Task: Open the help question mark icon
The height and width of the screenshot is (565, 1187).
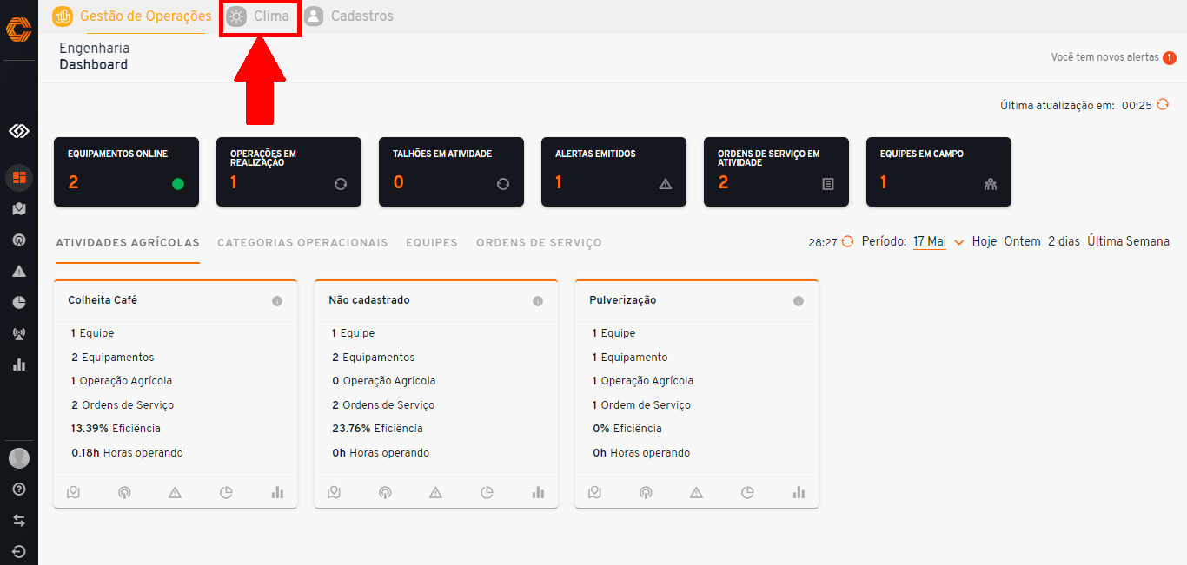Action: click(x=19, y=489)
